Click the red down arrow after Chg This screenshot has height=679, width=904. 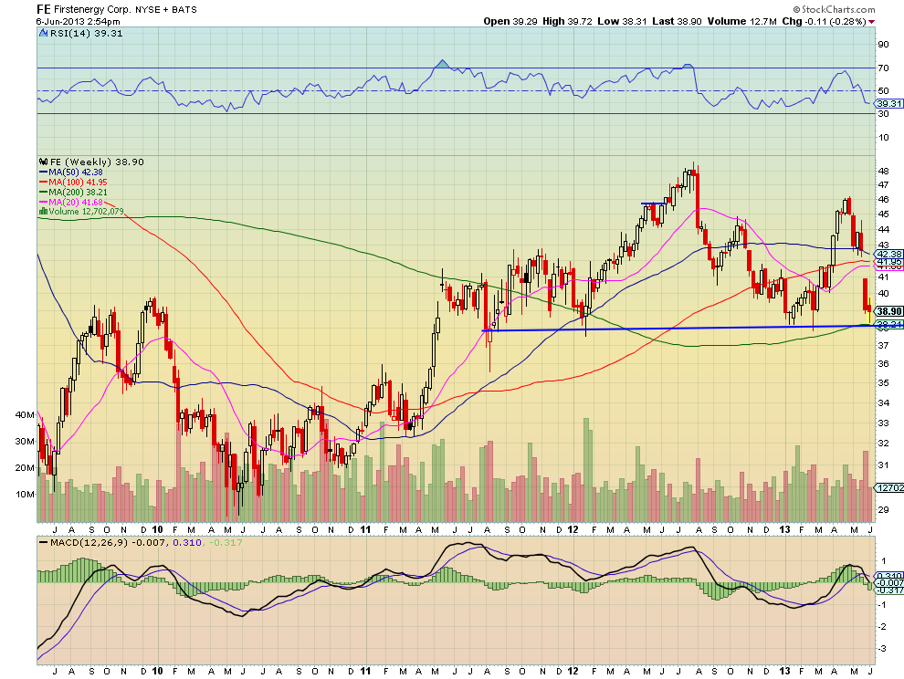coord(872,22)
